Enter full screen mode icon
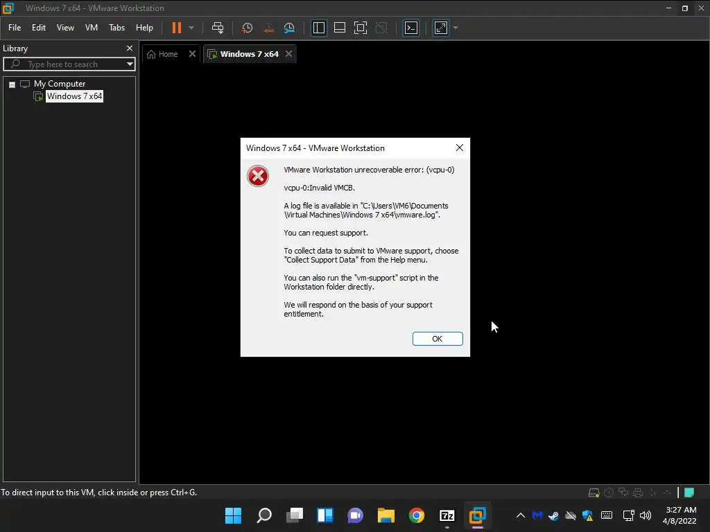 pyautogui.click(x=361, y=28)
